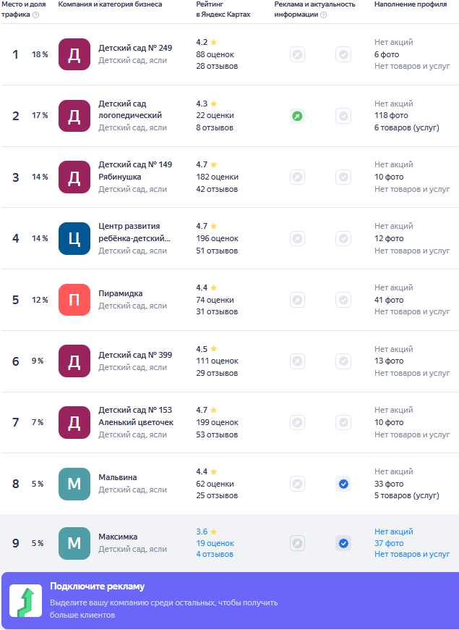Click the '182 оценки' text
The height and width of the screenshot is (630, 459).
pos(217,177)
